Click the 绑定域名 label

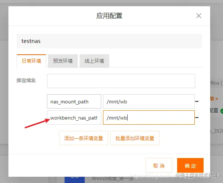(x=26, y=80)
